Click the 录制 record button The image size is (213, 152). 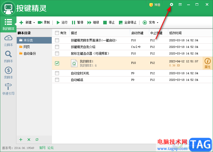pyautogui.click(x=44, y=22)
